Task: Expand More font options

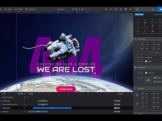Action: point(157,53)
